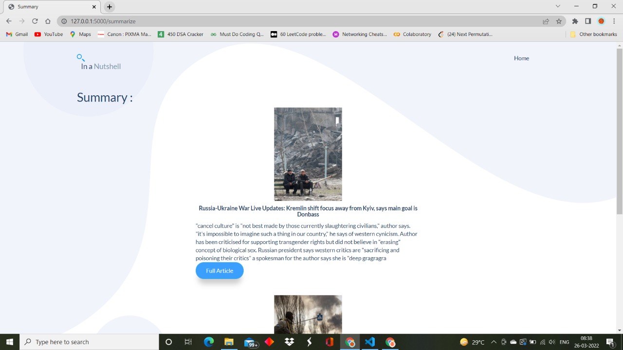Click the magnifier icon above In a Nutshell
Viewport: 623px width, 350px height.
81,58
